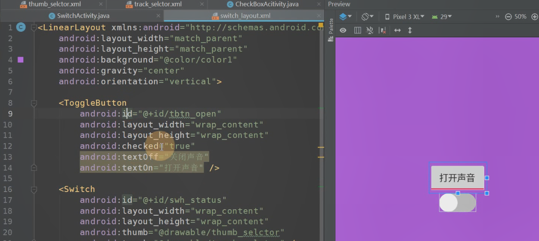Collapse the Switch tag fold on line 16
Viewport: 539px width, 241px height.
point(34,189)
